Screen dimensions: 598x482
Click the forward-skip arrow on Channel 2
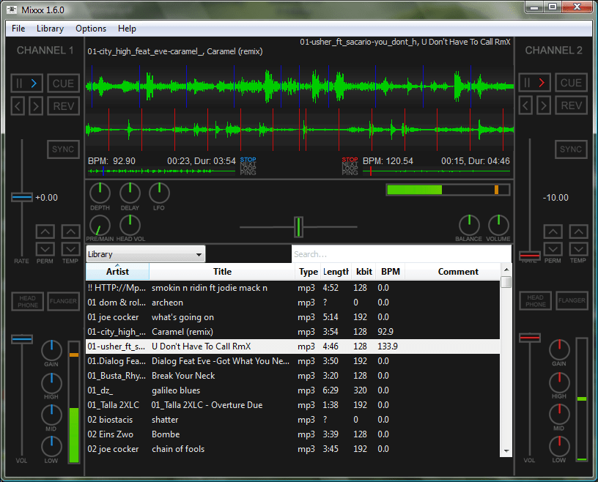point(545,105)
